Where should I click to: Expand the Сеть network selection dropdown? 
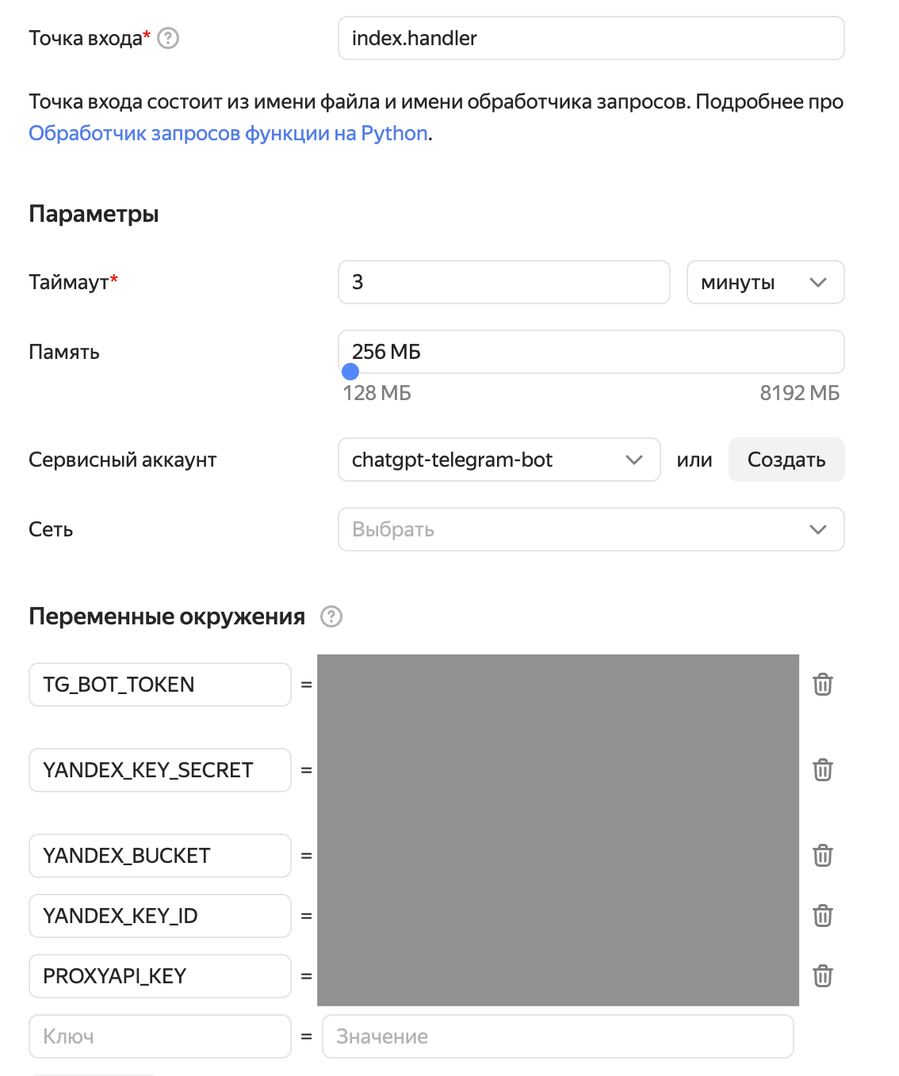coord(591,529)
